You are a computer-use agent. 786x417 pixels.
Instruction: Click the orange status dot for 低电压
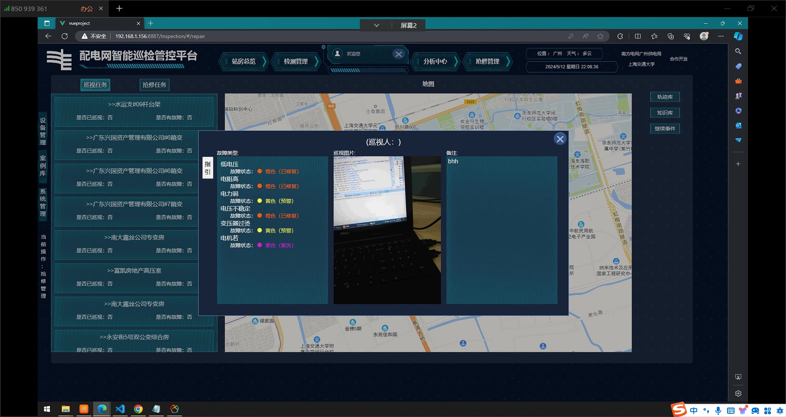point(260,171)
